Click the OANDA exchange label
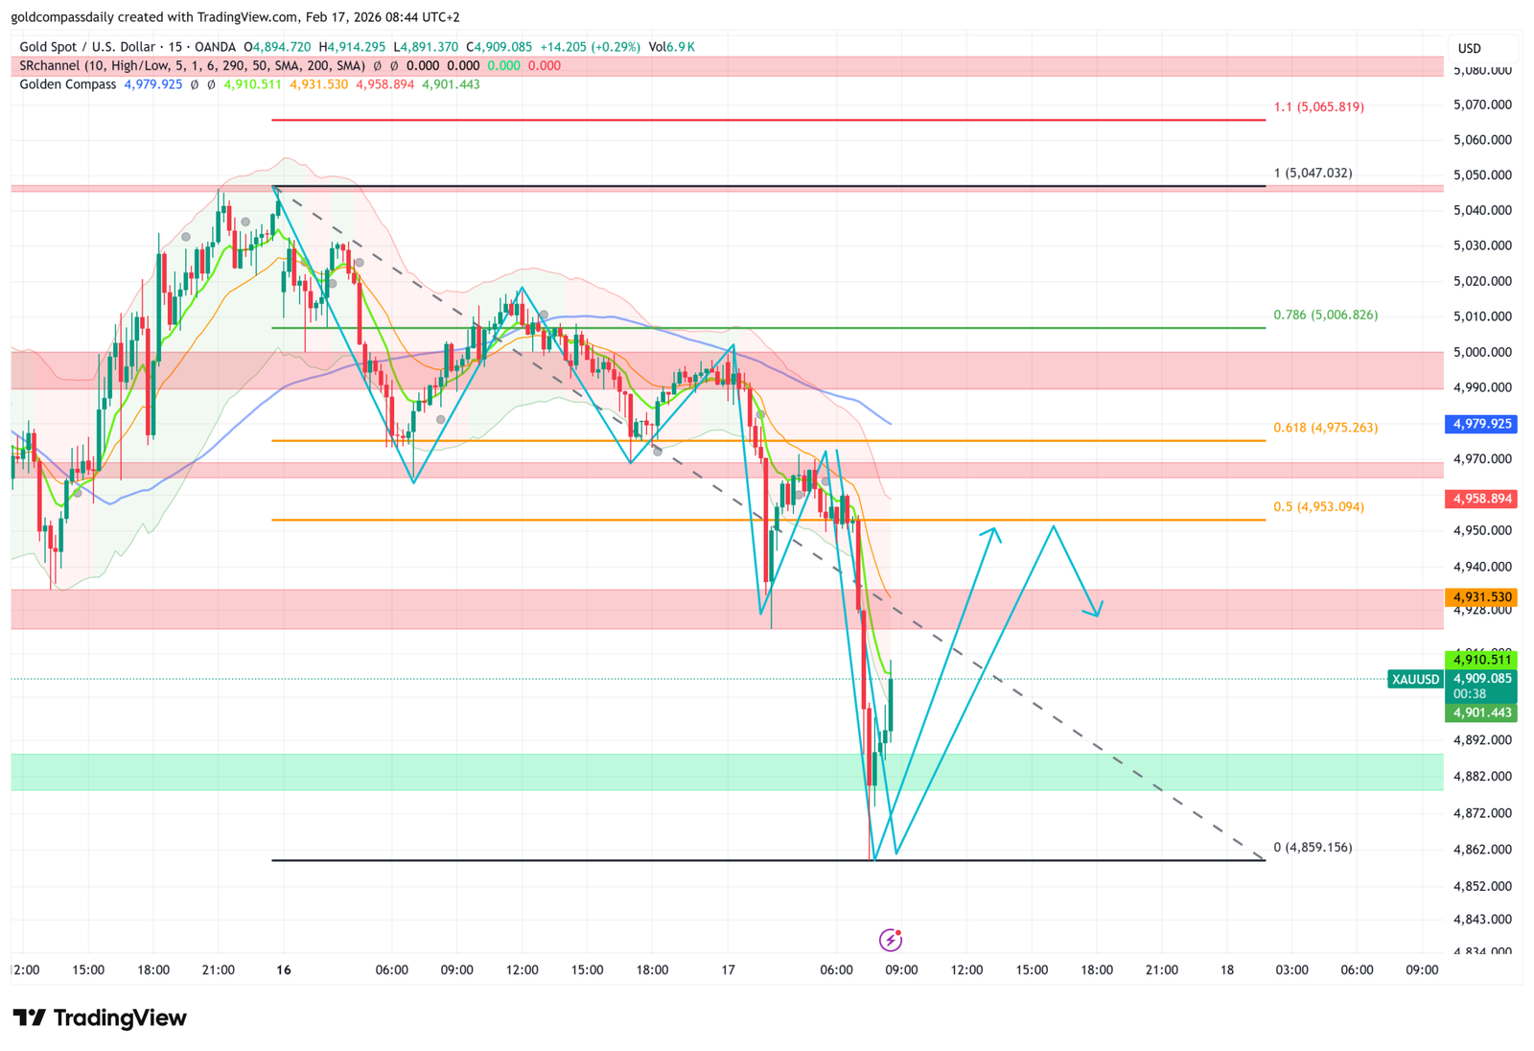 coord(217,46)
